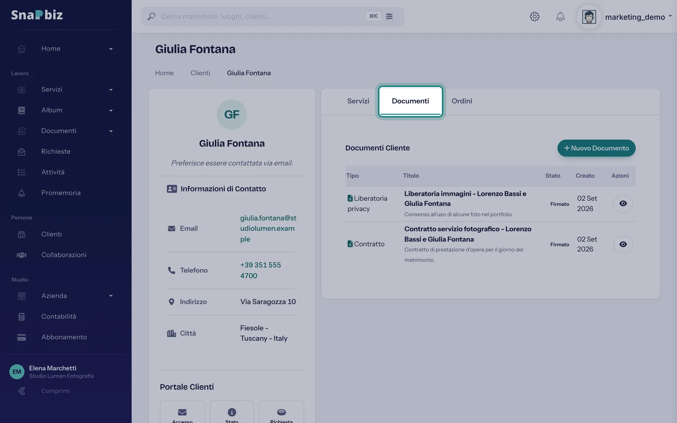Click the Home sidebar house icon
Viewport: 677px width, 423px height.
pyautogui.click(x=22, y=49)
